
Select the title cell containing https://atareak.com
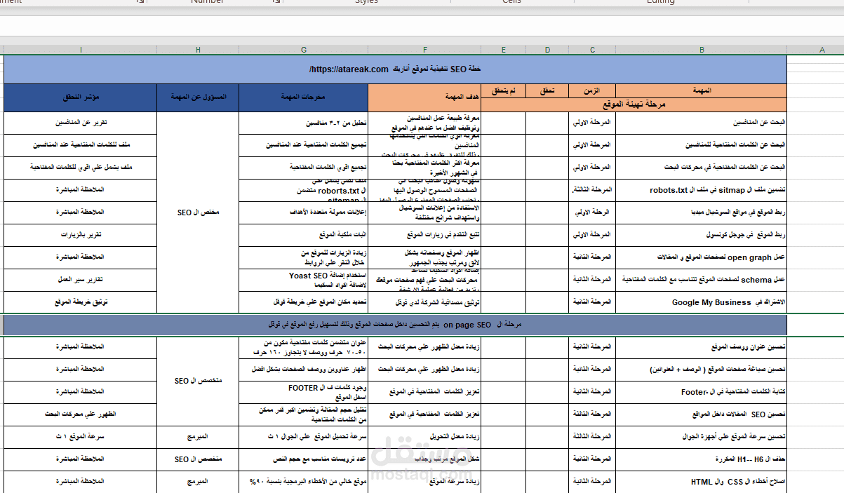(x=396, y=69)
